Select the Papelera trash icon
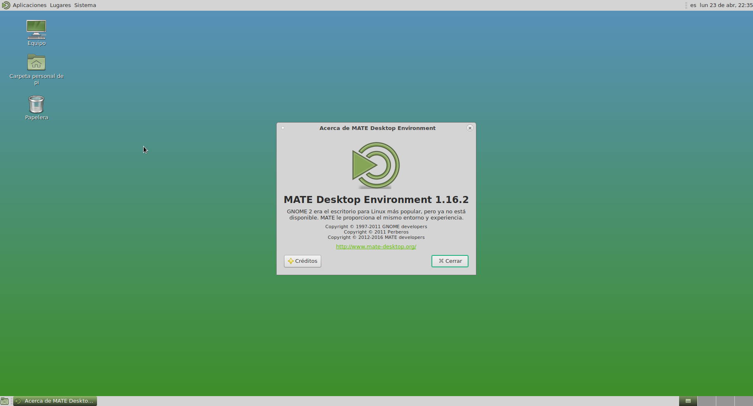 (x=36, y=104)
